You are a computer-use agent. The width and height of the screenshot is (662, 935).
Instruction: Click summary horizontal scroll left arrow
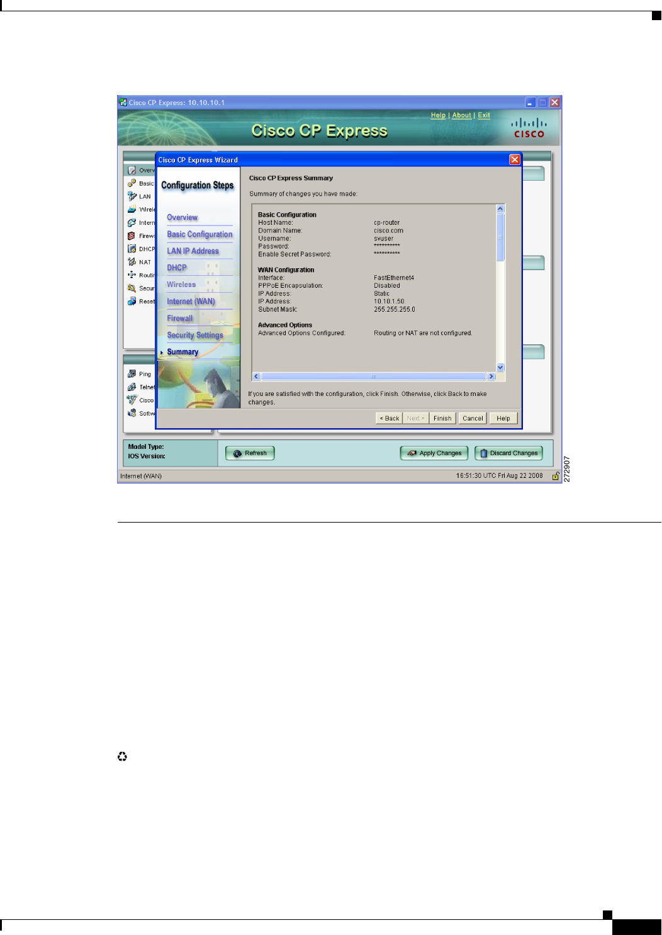click(x=256, y=377)
